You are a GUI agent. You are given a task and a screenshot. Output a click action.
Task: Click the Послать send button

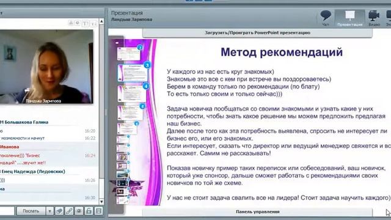tap(31, 211)
